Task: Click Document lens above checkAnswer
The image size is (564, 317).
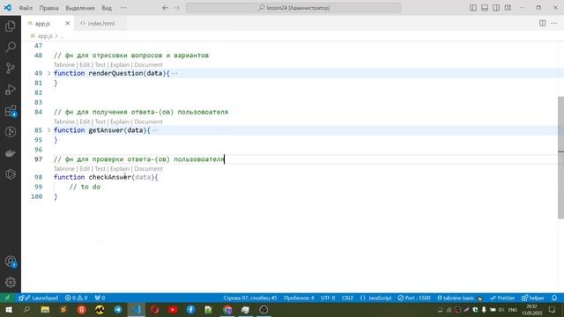Action: (148, 168)
